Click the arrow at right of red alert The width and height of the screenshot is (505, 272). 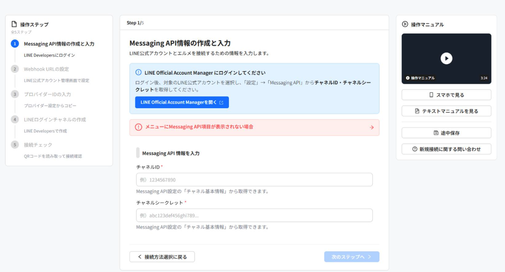[372, 128]
